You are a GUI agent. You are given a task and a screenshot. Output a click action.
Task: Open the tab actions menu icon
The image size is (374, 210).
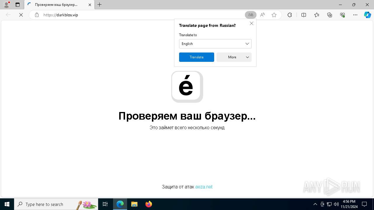[18, 5]
